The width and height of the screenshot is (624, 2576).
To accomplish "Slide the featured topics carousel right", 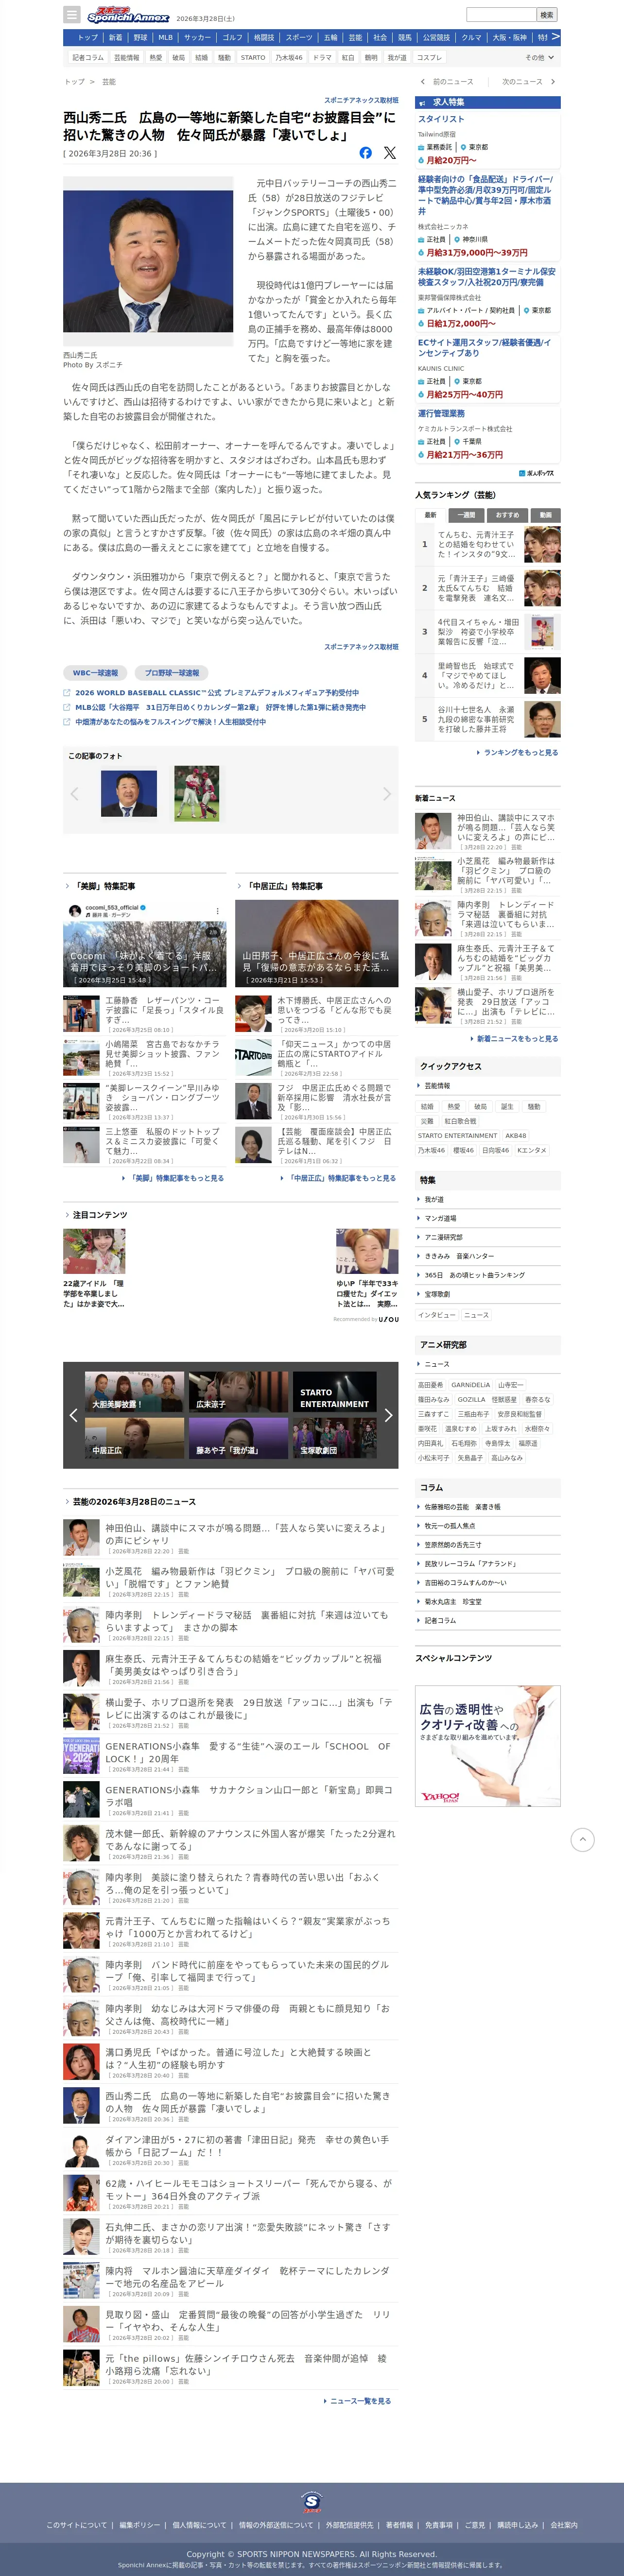I will 388,1415.
